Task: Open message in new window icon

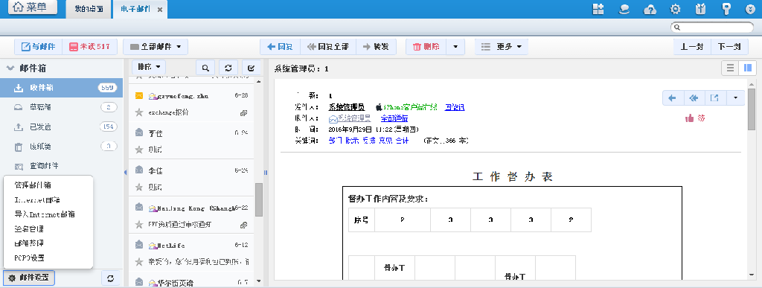Action: tap(714, 98)
